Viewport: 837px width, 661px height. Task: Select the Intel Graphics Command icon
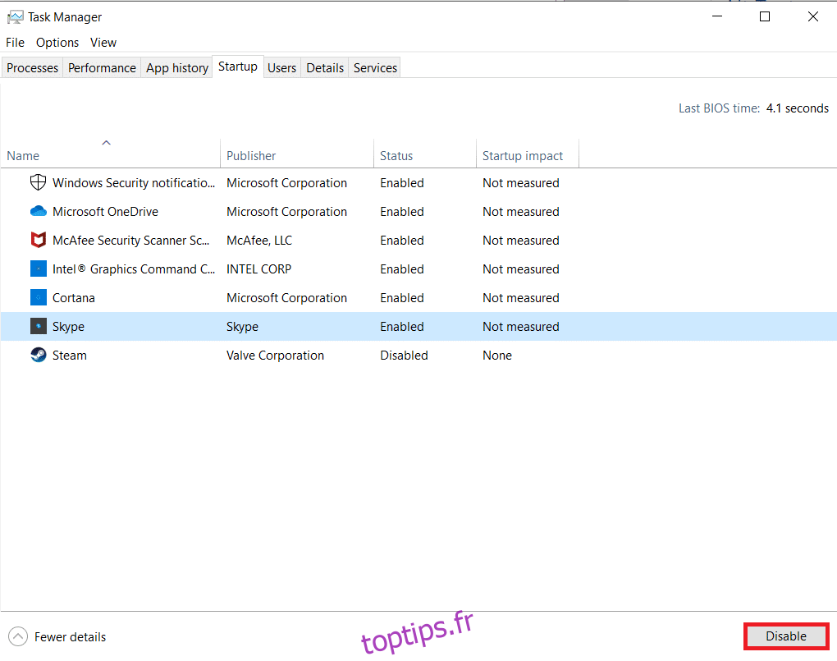(x=38, y=269)
